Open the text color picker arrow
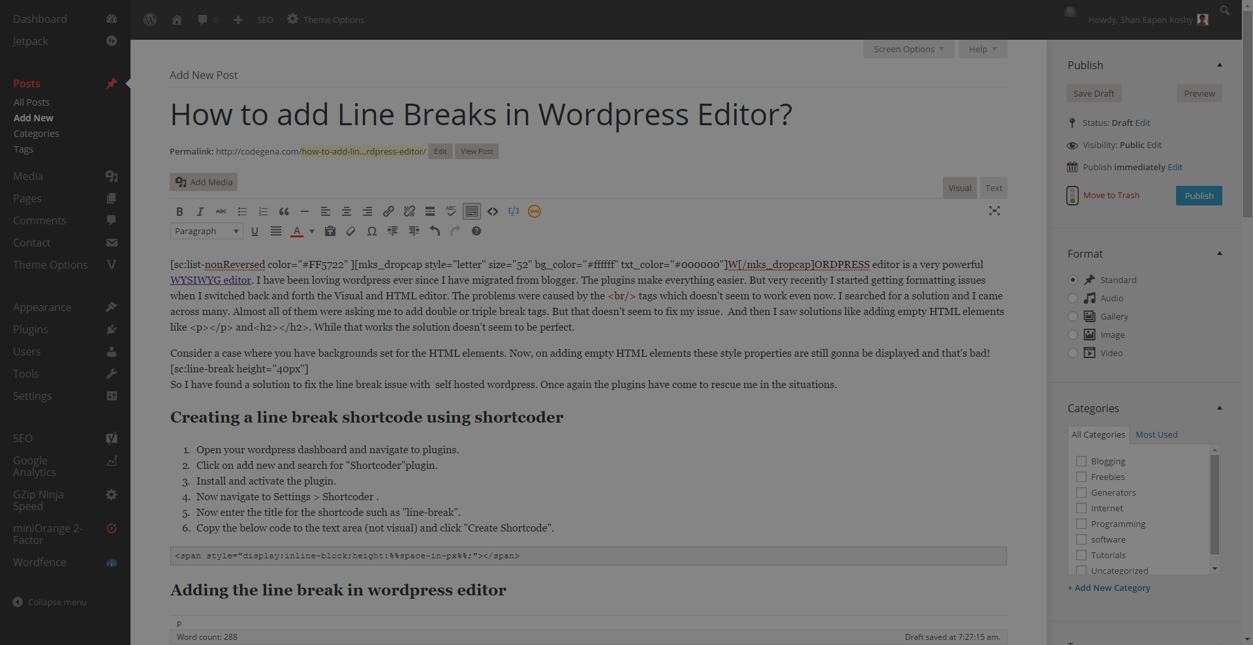Screen dimensions: 1253x645 [311, 231]
